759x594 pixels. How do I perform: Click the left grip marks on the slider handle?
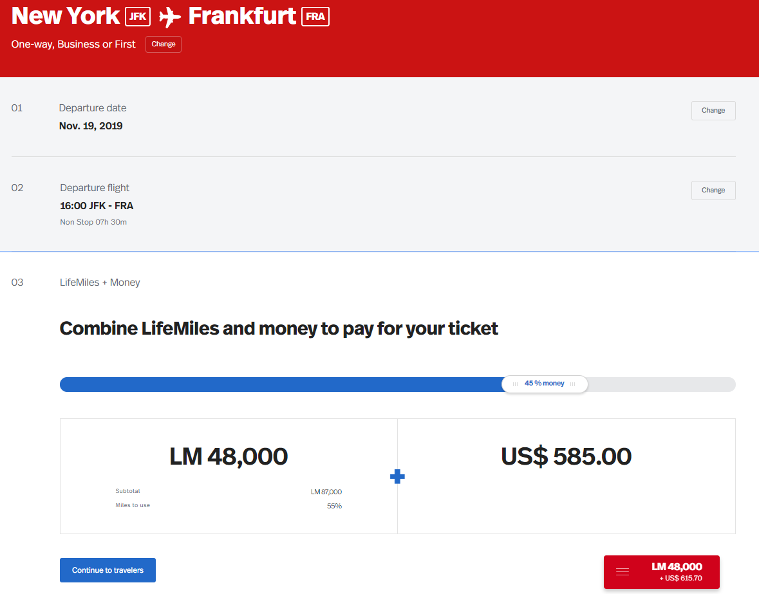[x=515, y=384]
